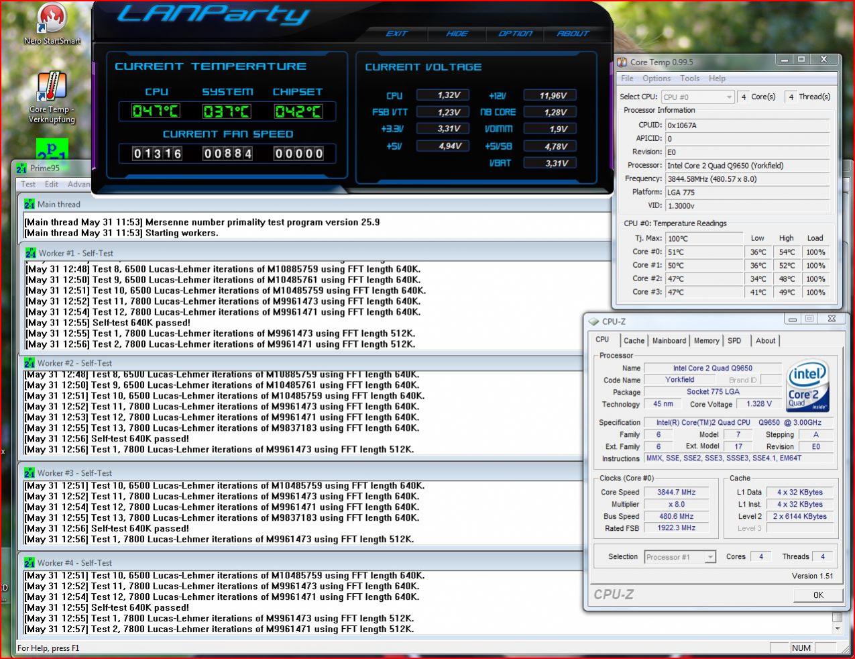Click the CPUID field 0x1067A
855x659 pixels.
[747, 125]
